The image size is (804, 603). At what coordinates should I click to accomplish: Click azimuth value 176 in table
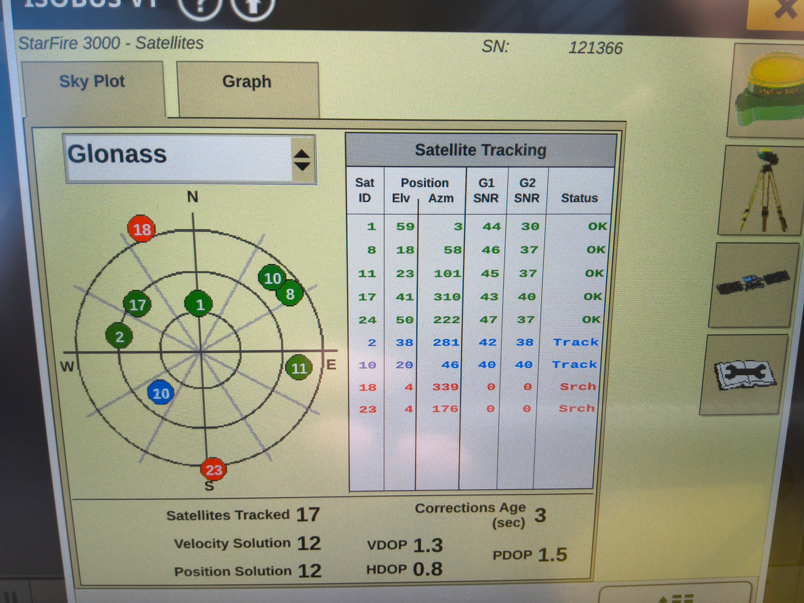tap(445, 409)
